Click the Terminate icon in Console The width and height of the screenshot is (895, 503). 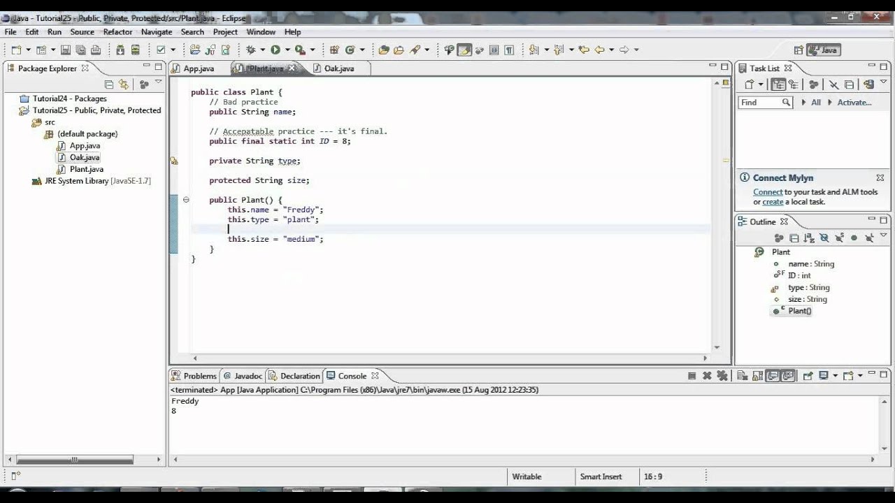(x=692, y=376)
